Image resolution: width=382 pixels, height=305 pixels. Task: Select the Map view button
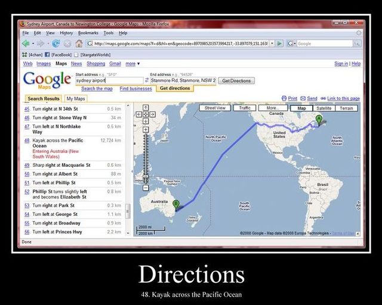pos(301,108)
